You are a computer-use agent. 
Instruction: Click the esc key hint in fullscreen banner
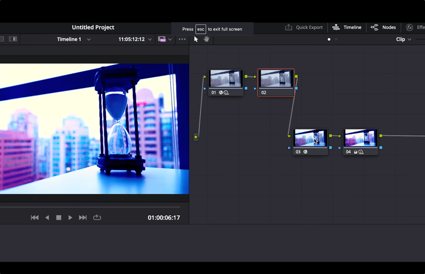(201, 29)
